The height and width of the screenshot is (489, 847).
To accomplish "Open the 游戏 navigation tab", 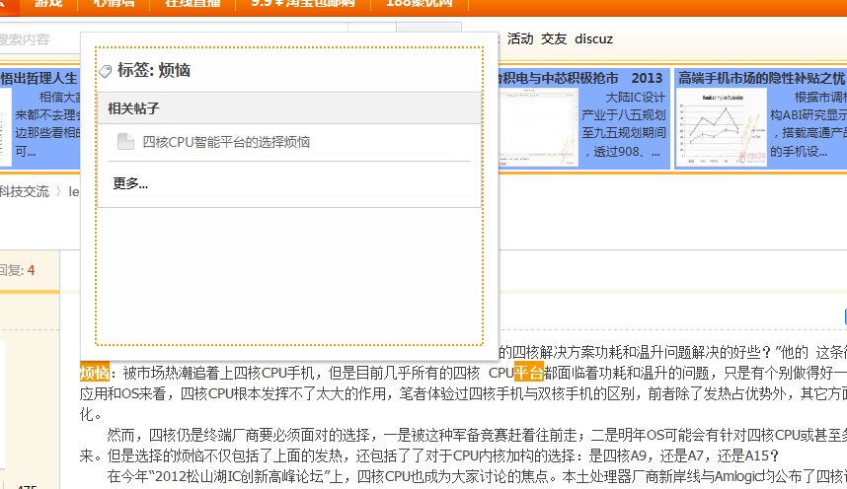I will click(x=47, y=3).
